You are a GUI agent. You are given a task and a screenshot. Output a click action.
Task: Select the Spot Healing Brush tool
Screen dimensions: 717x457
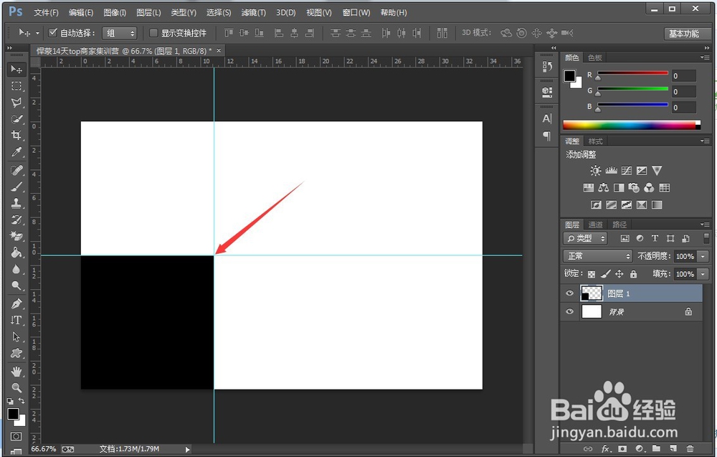(x=16, y=170)
